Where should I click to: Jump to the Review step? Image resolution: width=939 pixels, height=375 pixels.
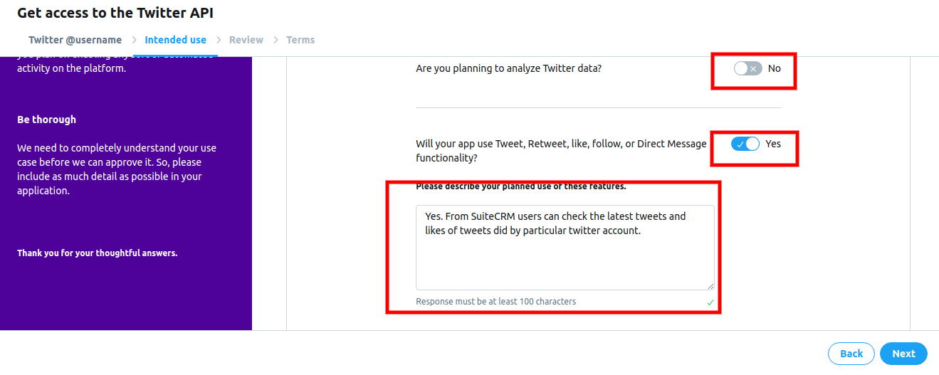[246, 40]
